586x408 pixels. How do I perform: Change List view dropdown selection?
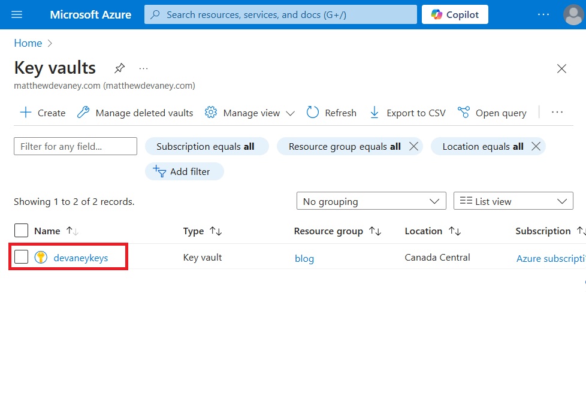tap(513, 201)
